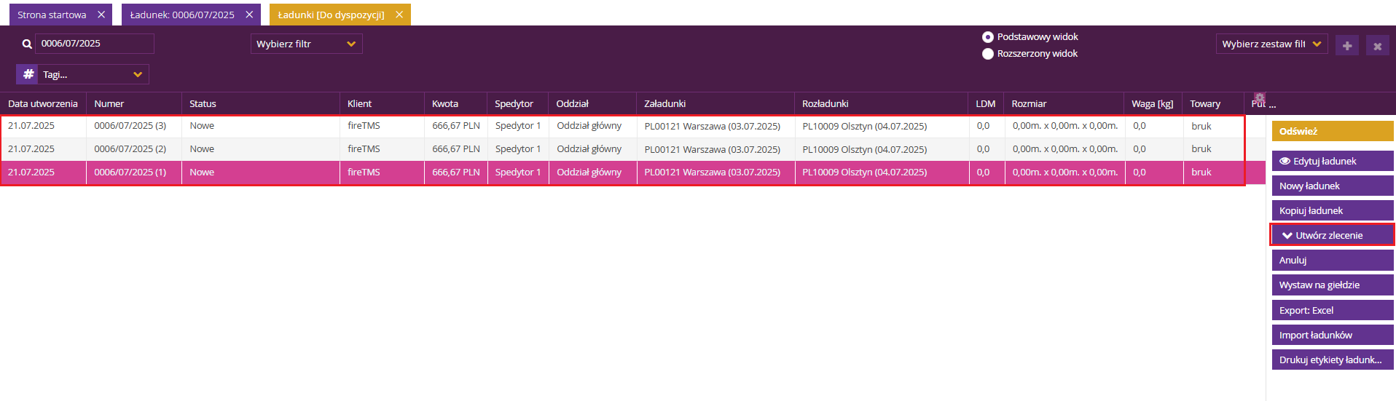Image resolution: width=1396 pixels, height=401 pixels.
Task: Sort by Waga [kg] column header
Action: pos(1153,103)
